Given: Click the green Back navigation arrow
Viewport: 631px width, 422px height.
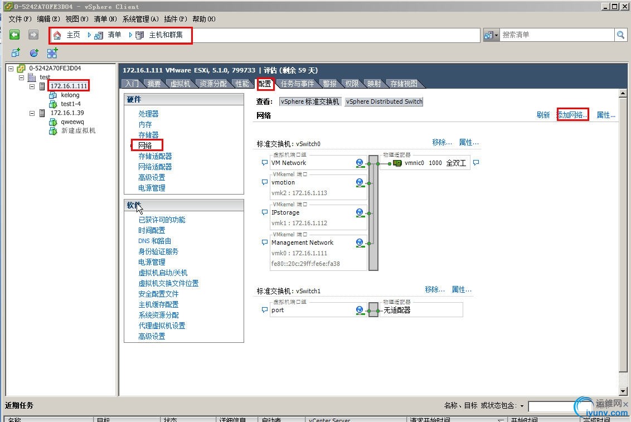Looking at the screenshot, I should [x=14, y=35].
